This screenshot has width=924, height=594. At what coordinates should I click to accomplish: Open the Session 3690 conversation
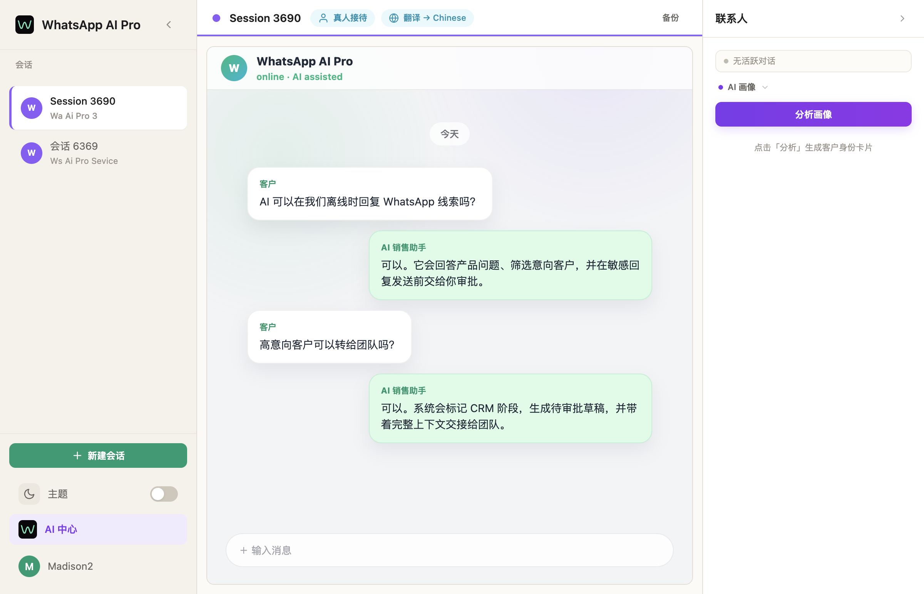pyautogui.click(x=99, y=108)
